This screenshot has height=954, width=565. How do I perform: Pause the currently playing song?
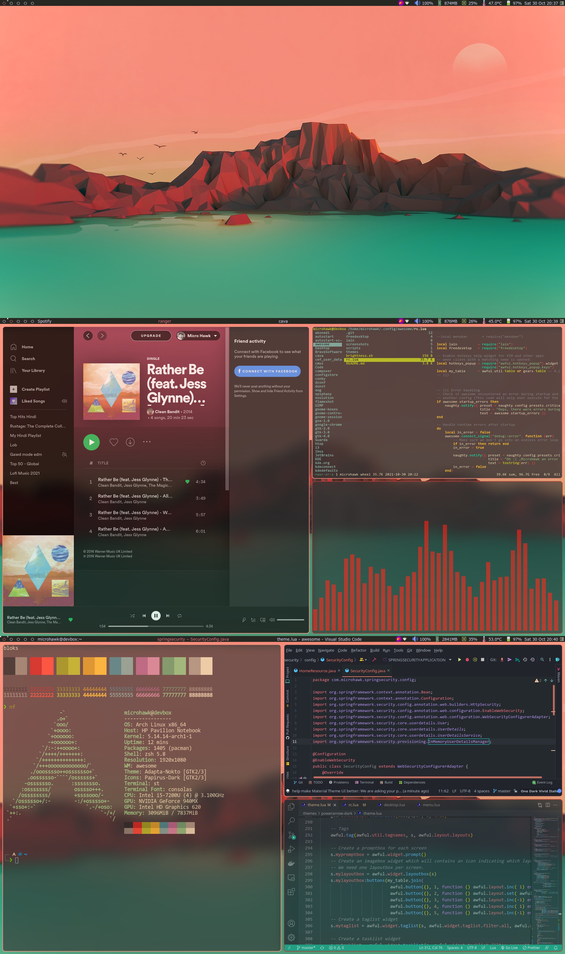point(156,616)
